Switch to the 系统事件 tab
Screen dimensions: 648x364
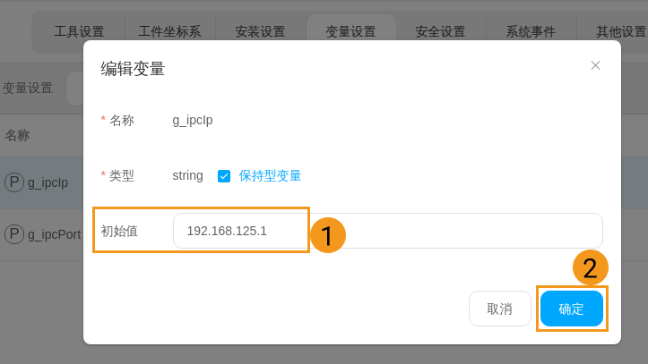531,32
